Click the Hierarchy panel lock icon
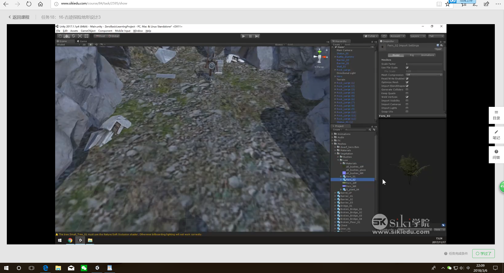 (x=372, y=41)
